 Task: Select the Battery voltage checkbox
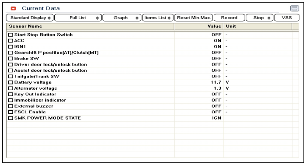[x=11, y=82]
